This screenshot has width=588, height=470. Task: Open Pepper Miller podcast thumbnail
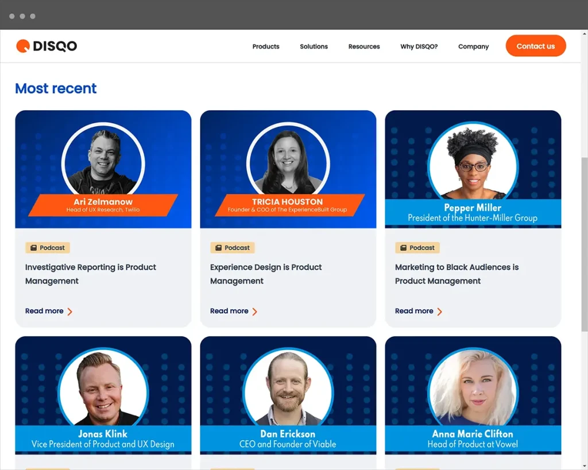(x=473, y=169)
